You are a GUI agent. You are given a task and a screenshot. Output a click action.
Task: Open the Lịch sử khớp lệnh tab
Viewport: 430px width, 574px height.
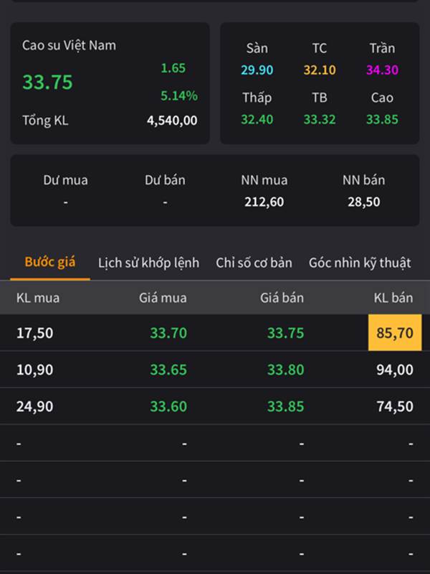tap(148, 263)
